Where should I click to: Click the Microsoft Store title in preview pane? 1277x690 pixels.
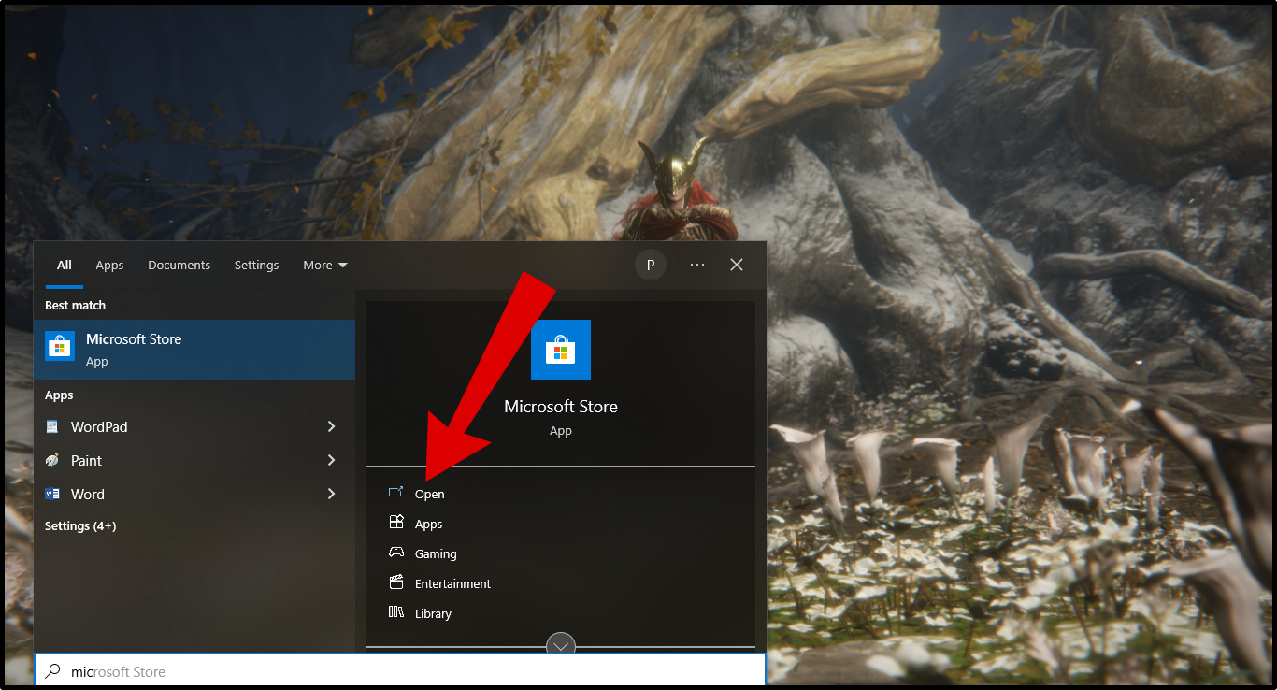[561, 407]
